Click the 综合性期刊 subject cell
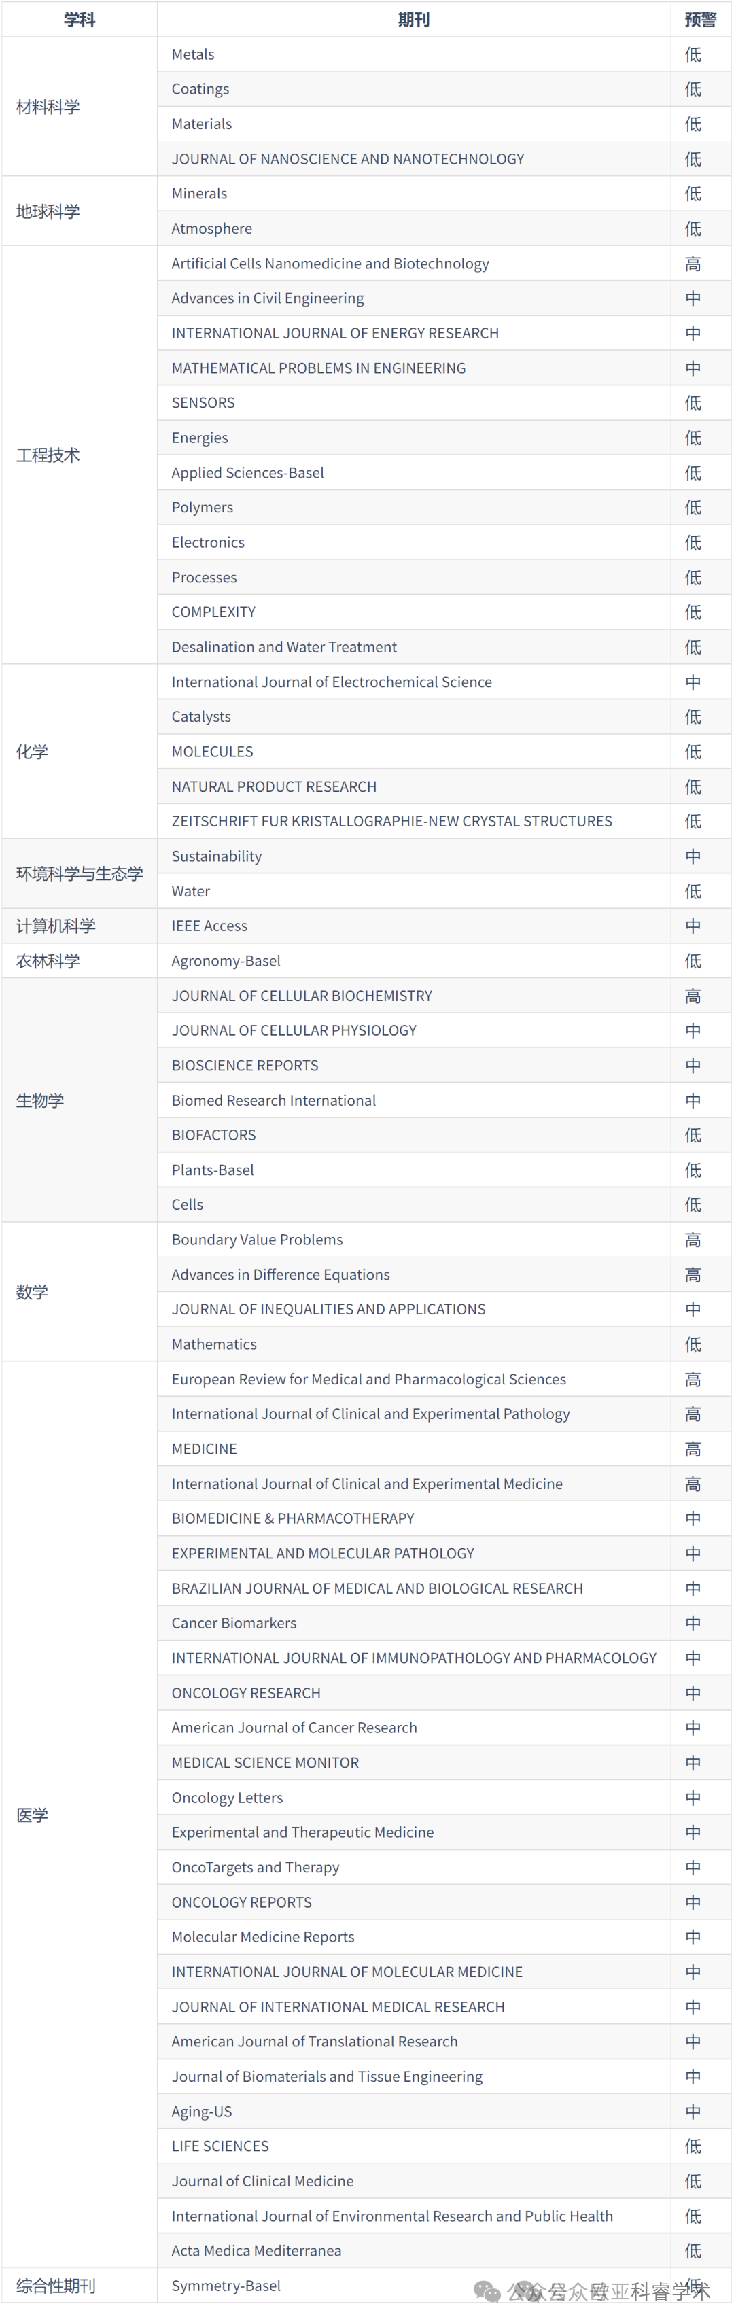Image resolution: width=734 pixels, height=2321 pixels. click(80, 2286)
